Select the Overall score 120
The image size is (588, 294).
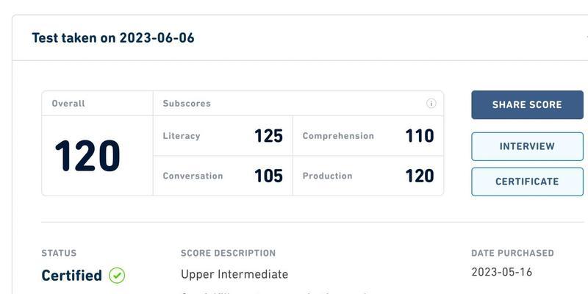(87, 156)
